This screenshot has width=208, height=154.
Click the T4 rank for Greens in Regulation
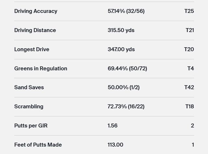point(190,68)
